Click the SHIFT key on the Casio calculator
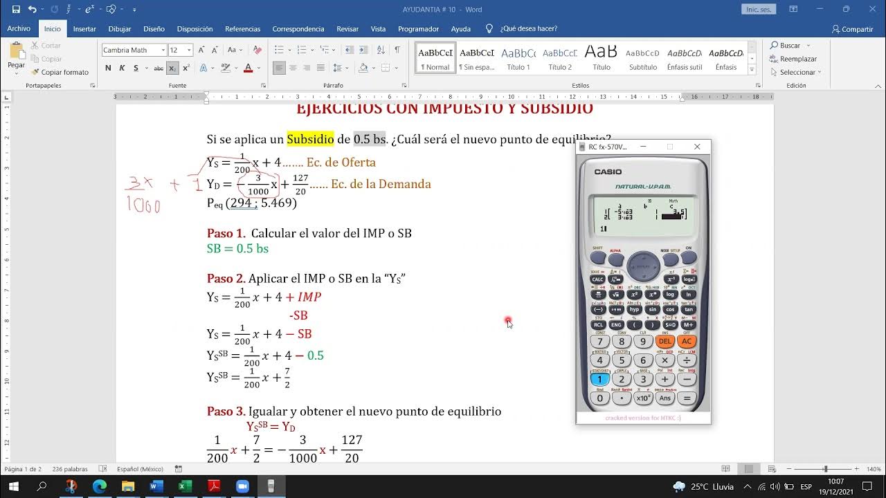Viewport: 886px width, 498px height. (599, 258)
